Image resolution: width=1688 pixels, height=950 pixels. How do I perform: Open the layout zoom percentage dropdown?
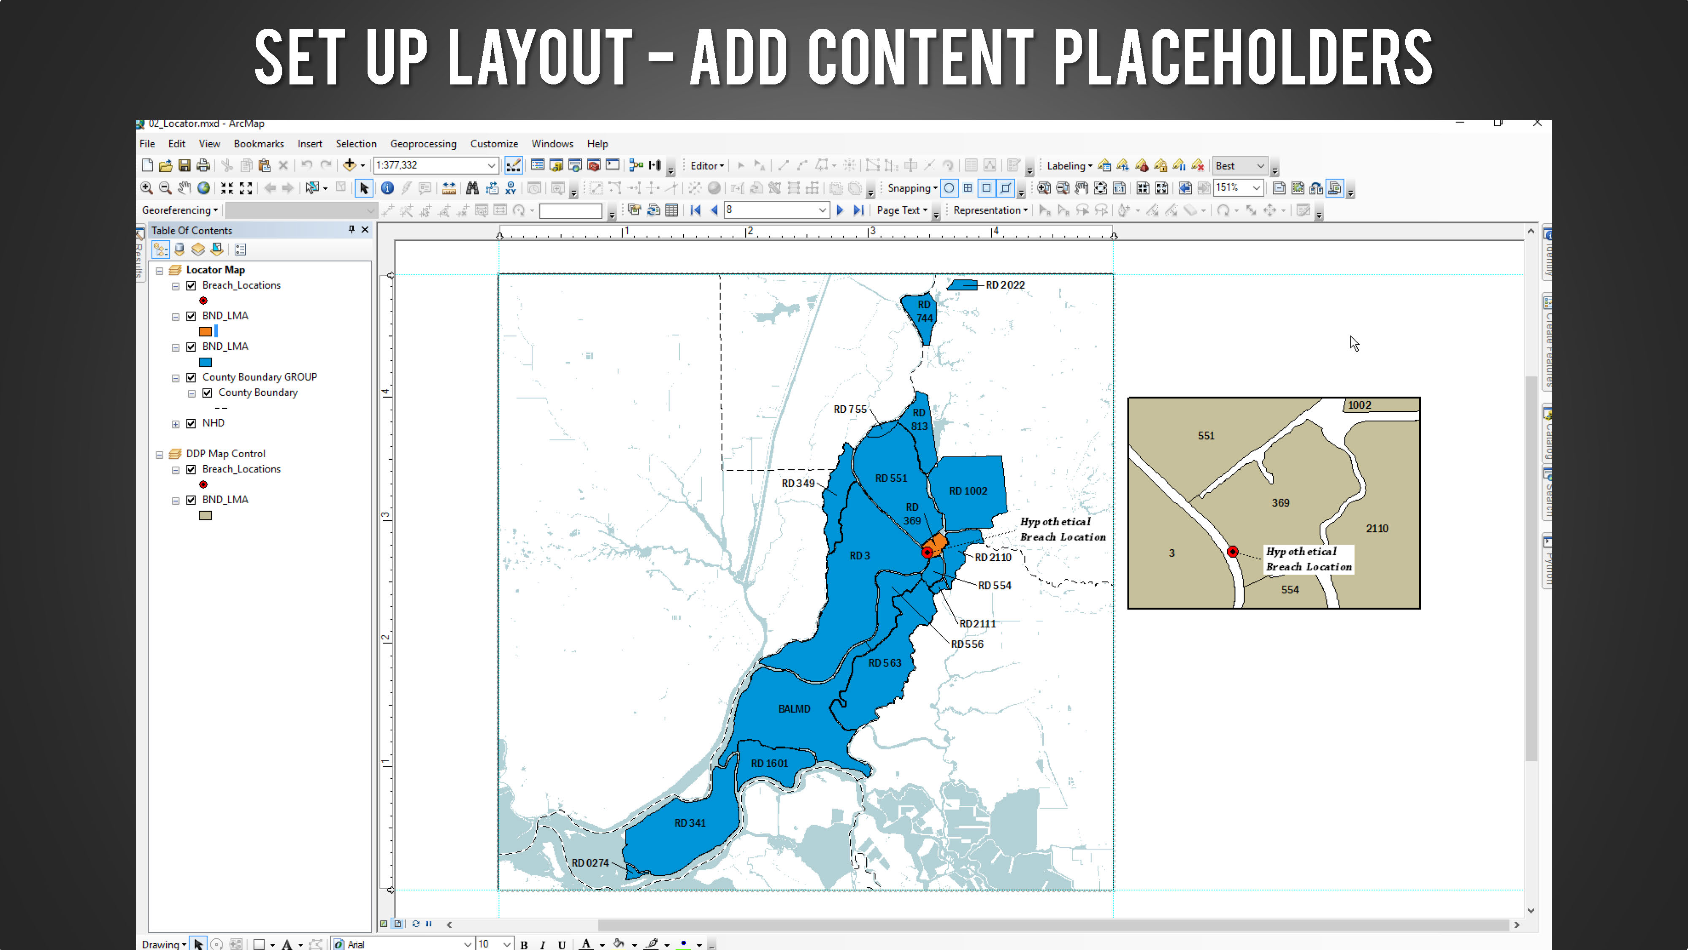pyautogui.click(x=1256, y=188)
